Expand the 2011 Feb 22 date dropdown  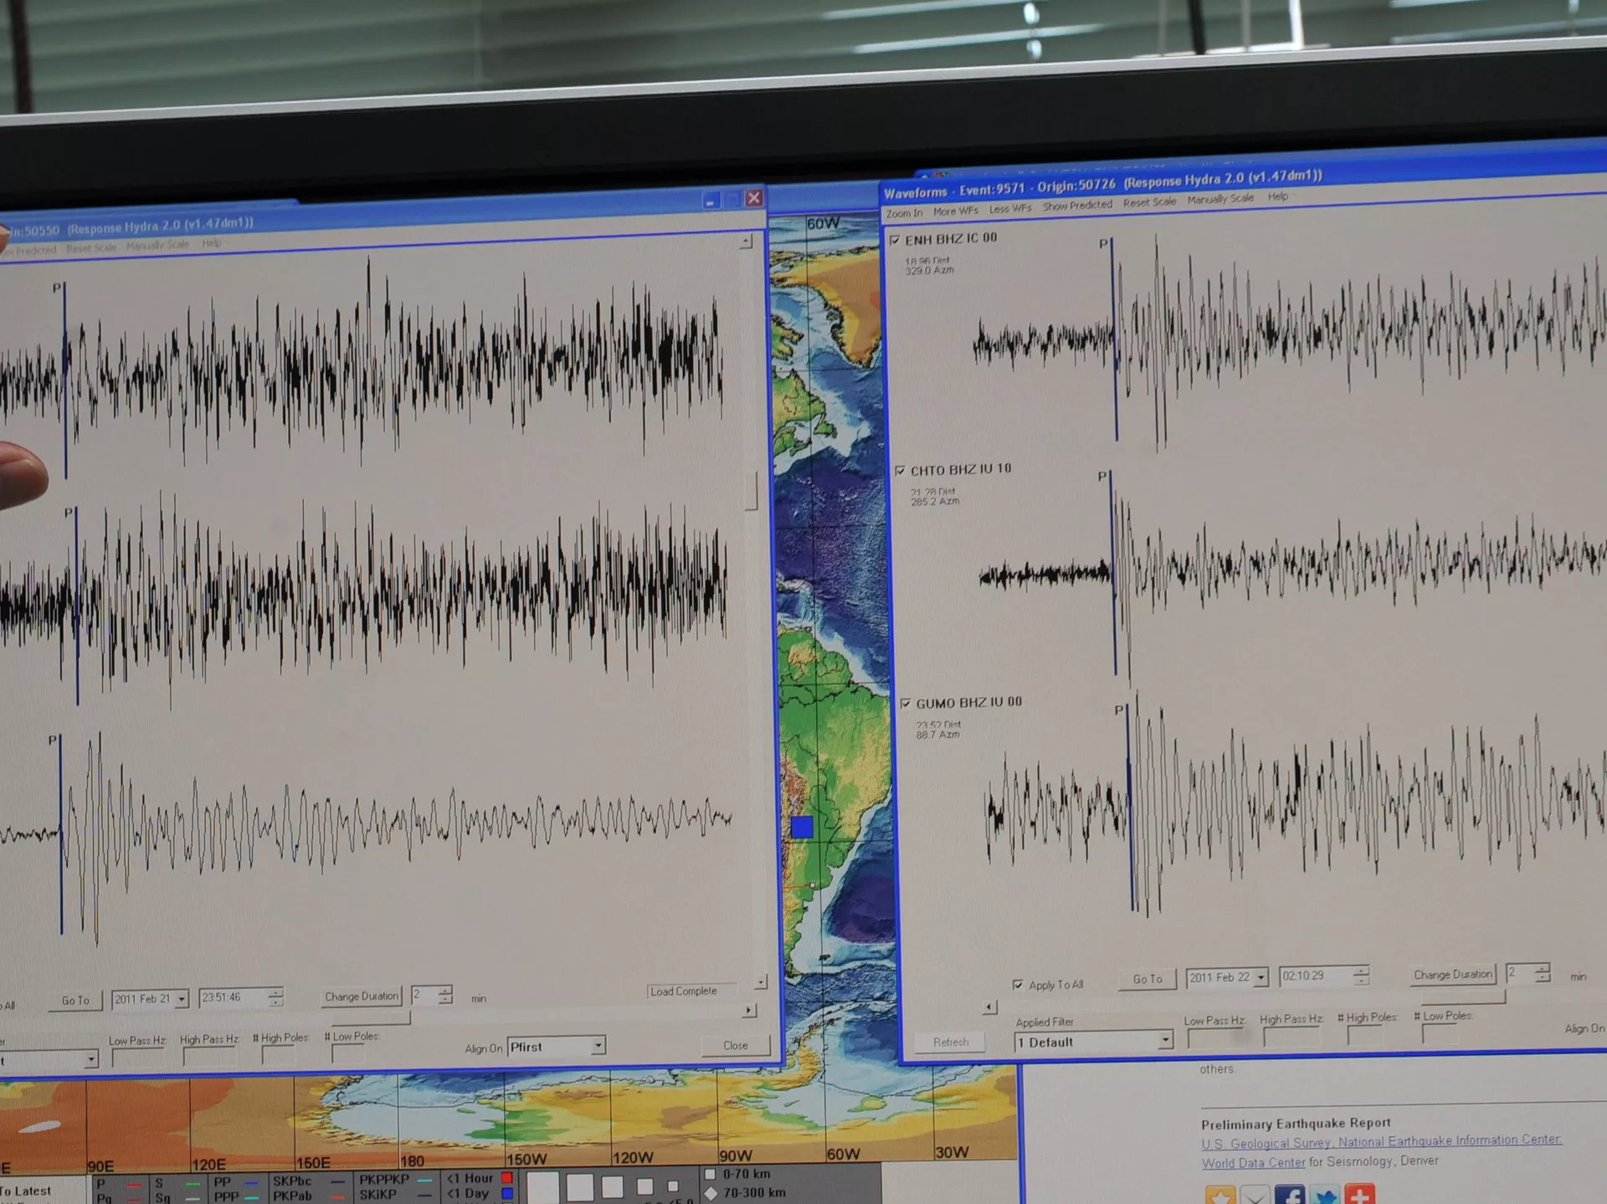tap(1261, 977)
